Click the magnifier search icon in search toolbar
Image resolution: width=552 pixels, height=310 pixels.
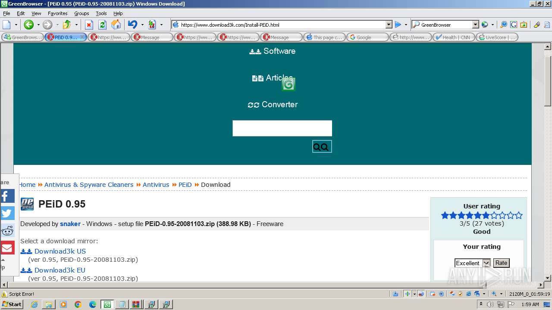pos(503,25)
